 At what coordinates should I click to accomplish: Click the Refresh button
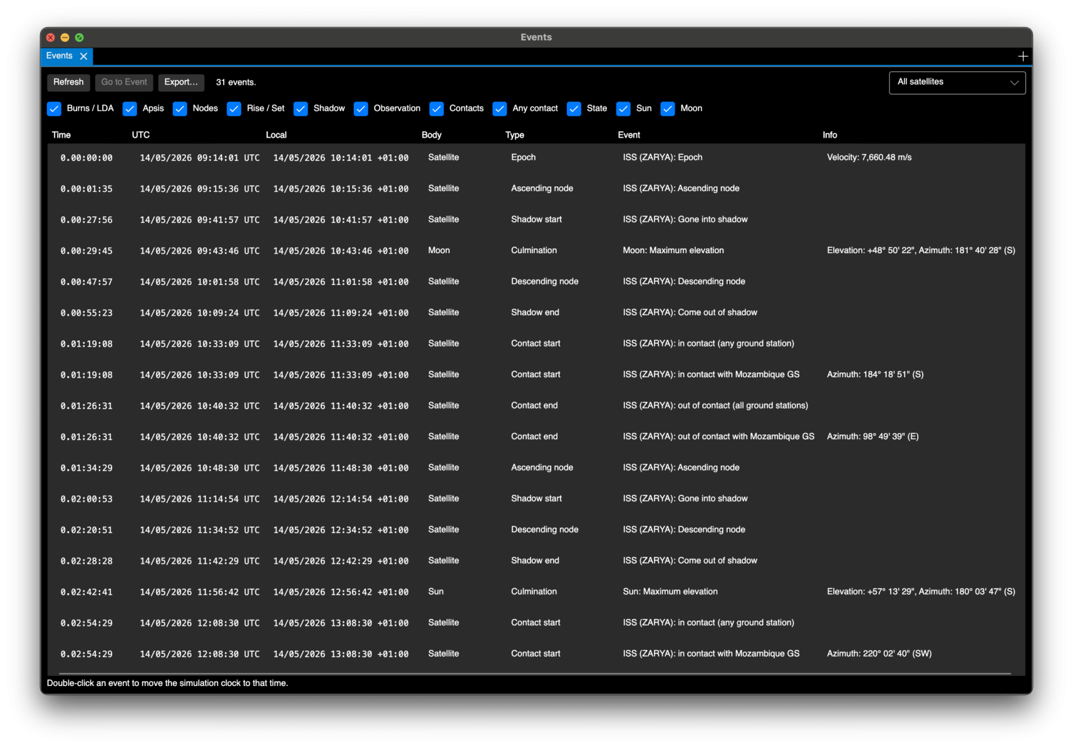tap(69, 82)
